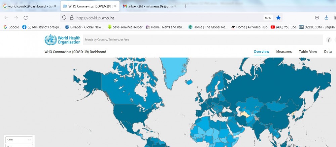Open the Table View tab
This screenshot has width=336, height=147.
click(308, 52)
